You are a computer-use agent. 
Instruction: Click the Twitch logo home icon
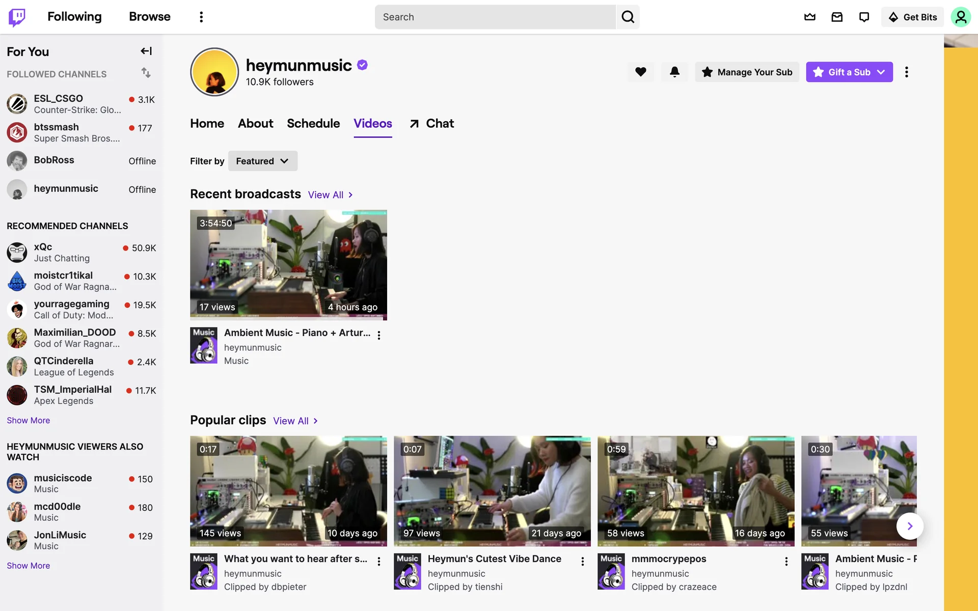tap(17, 17)
